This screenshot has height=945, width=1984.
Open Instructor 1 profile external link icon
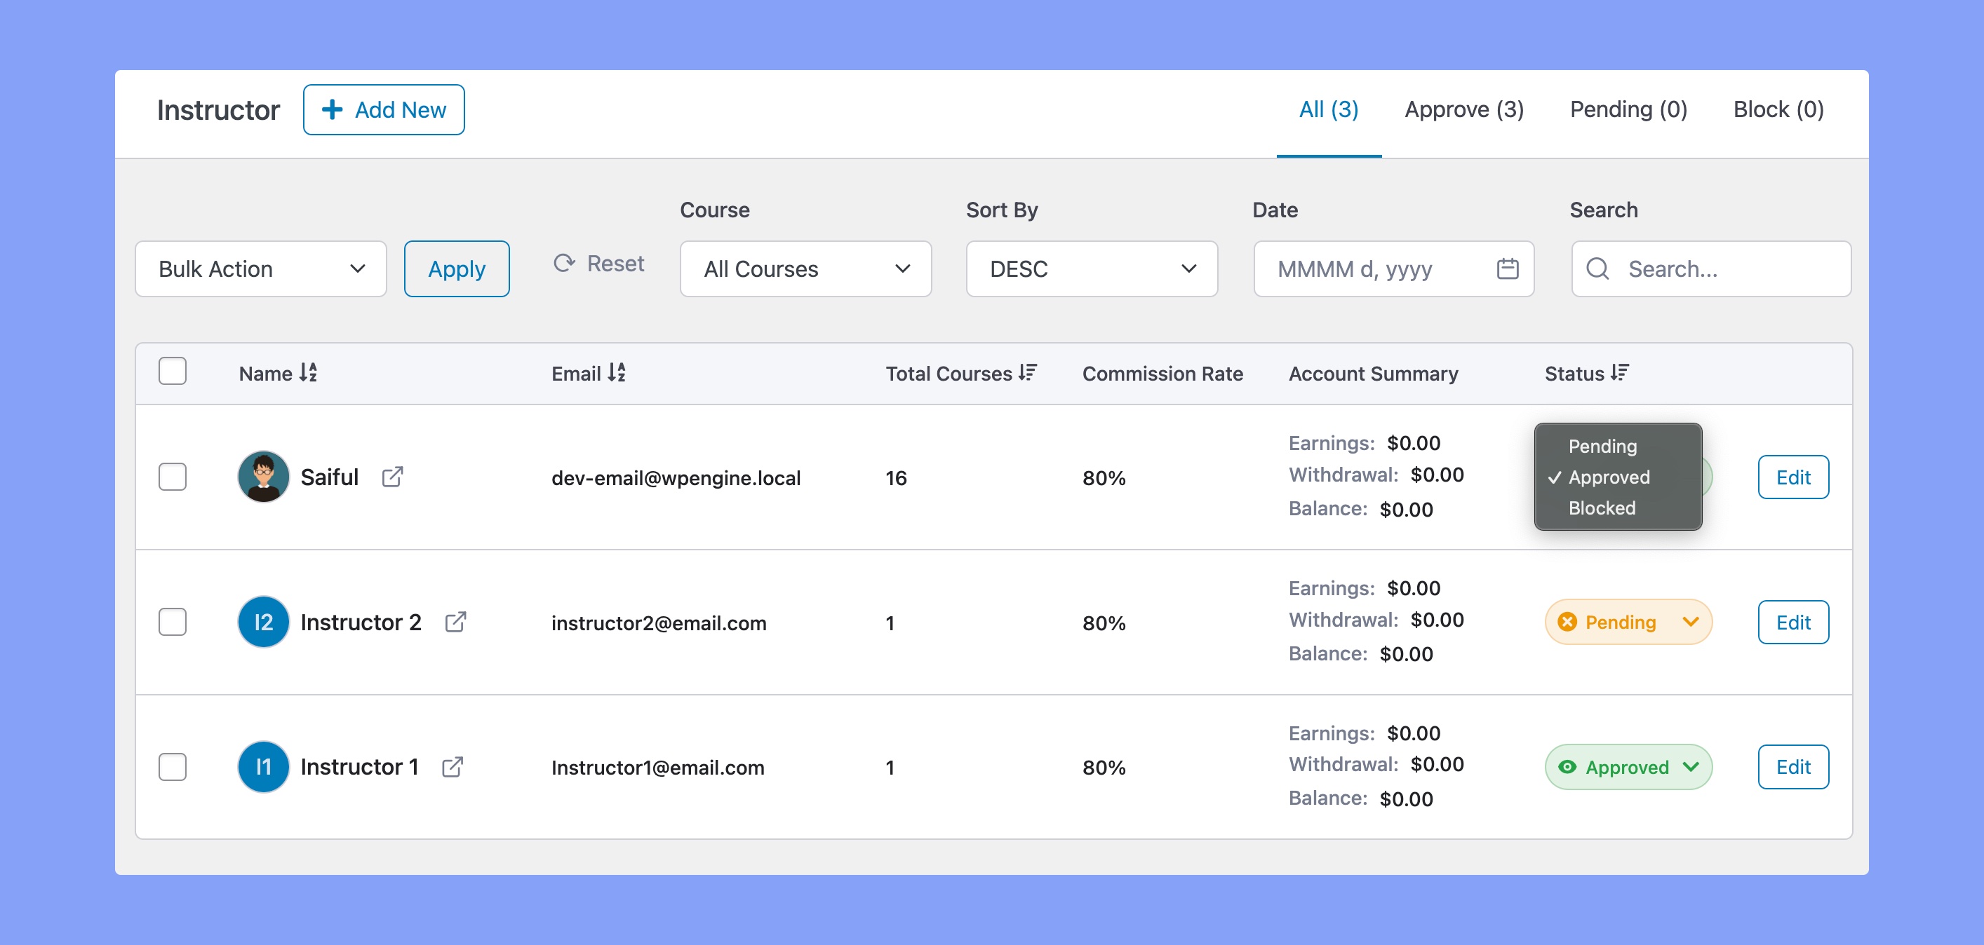coord(452,766)
